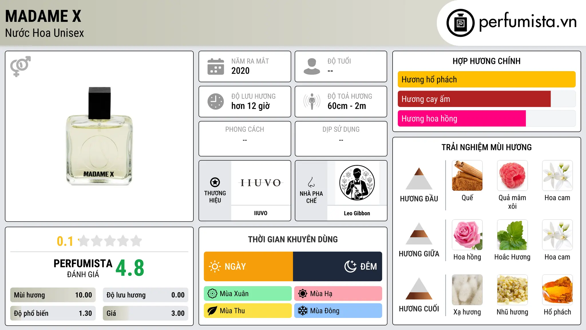Click the Leo Gibbon perfumer name
Screen dimensions: 586x330
coord(357,213)
